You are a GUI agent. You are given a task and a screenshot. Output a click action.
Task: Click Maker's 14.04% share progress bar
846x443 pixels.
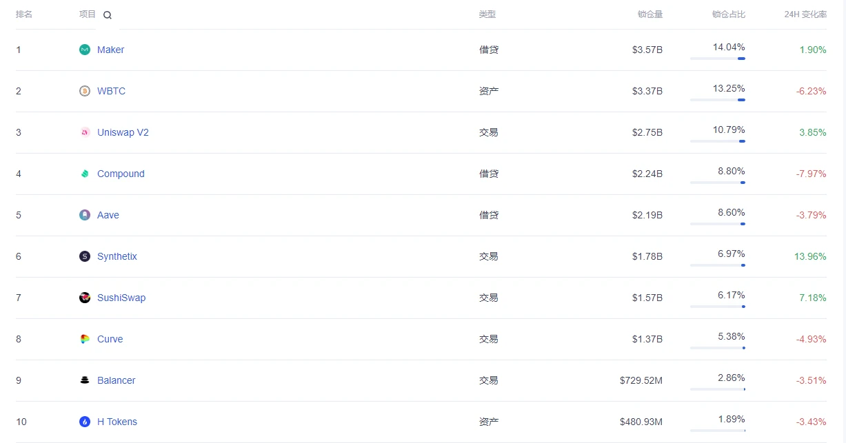pos(718,59)
